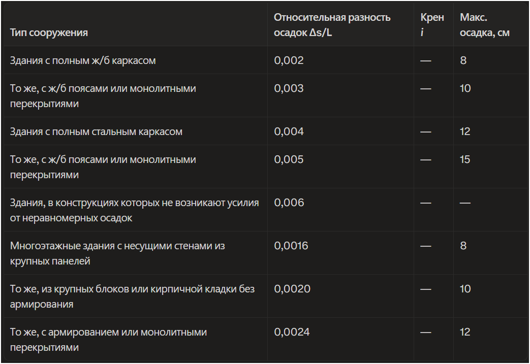Click the max settlement value 15
This screenshot has width=530, height=364.
pyautogui.click(x=465, y=159)
